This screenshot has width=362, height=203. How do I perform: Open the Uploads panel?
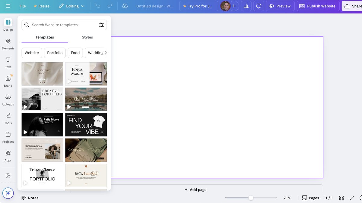(x=8, y=99)
